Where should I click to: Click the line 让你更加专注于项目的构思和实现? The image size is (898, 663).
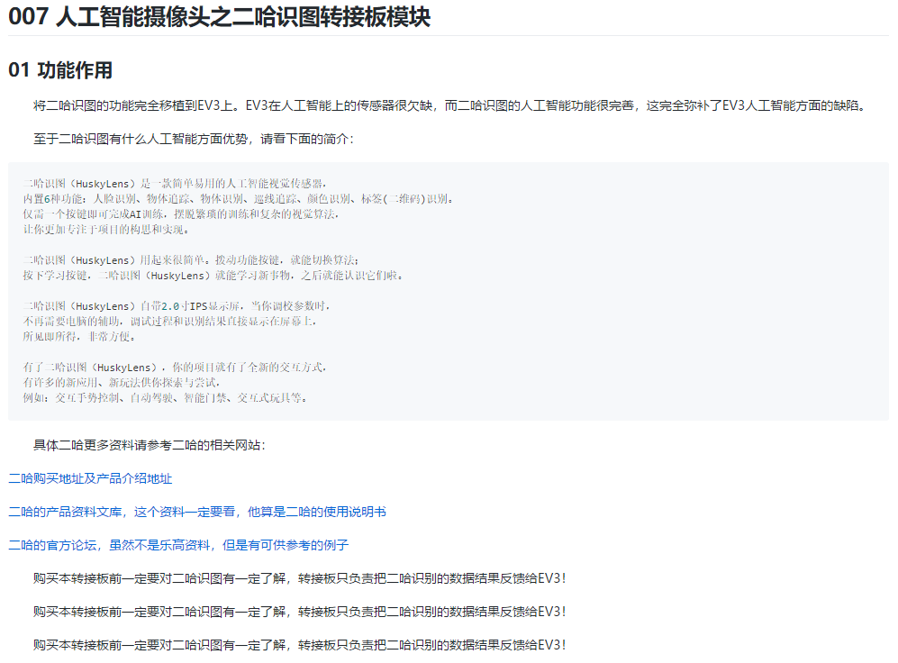106,230
